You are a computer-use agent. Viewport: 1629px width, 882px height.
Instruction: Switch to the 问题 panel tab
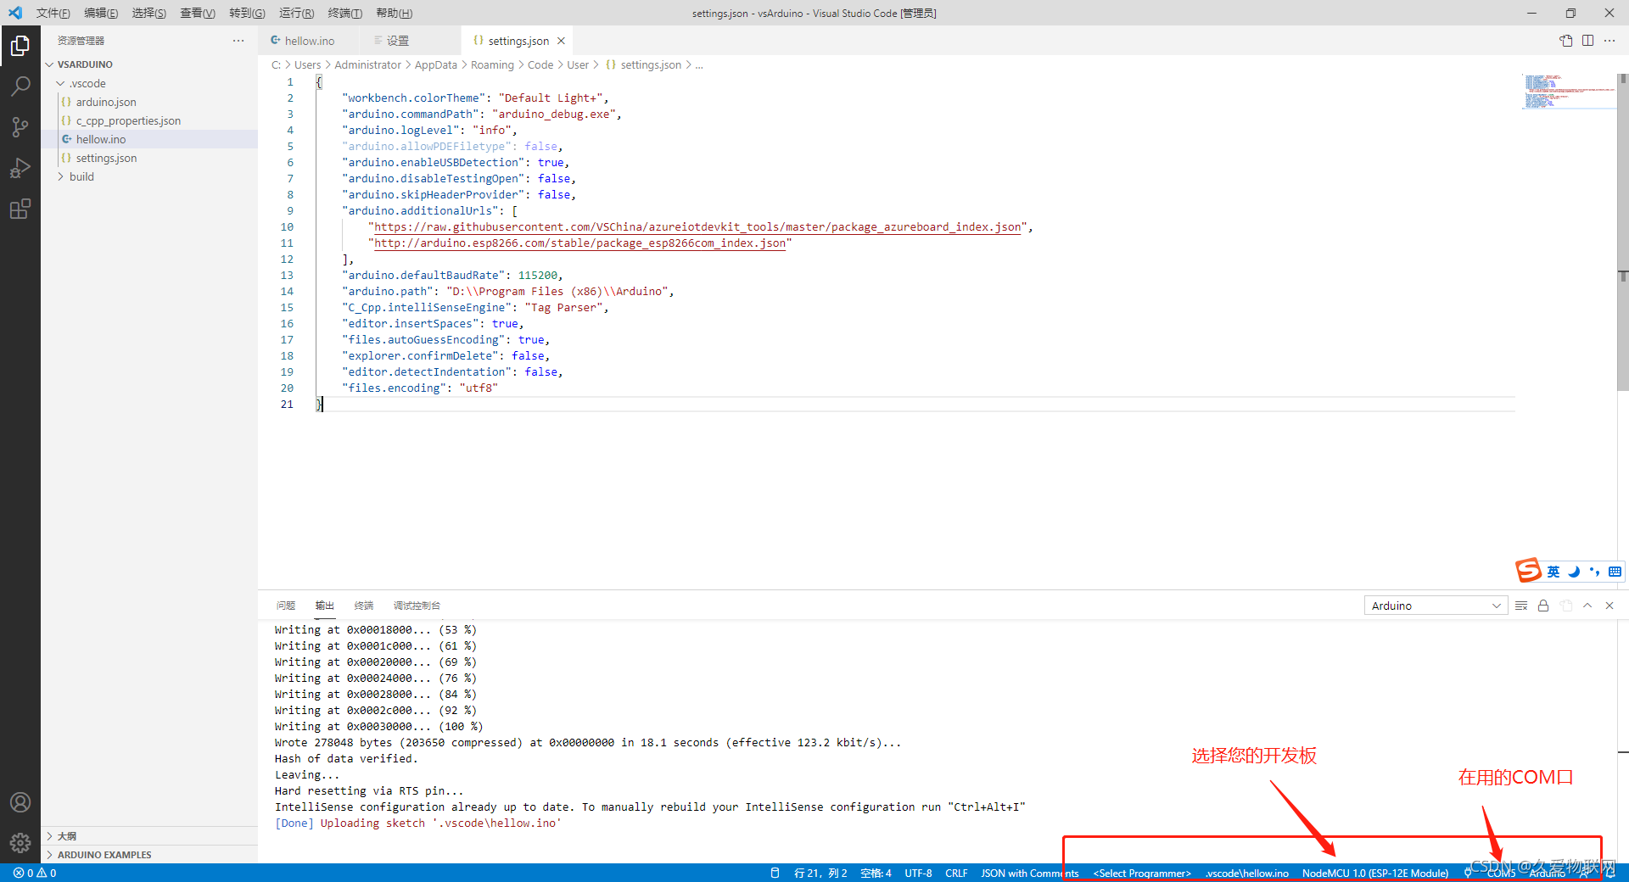click(x=286, y=606)
